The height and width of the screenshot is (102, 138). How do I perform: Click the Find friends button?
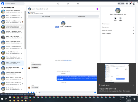tap(121, 4)
